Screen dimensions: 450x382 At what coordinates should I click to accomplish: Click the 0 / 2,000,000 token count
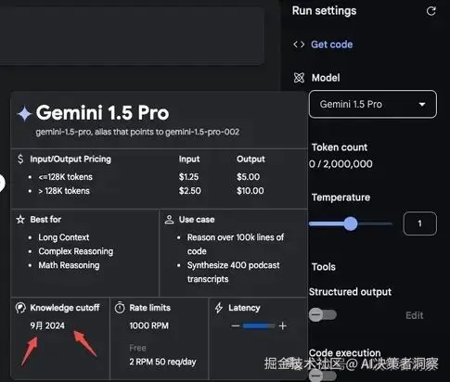pyautogui.click(x=341, y=164)
